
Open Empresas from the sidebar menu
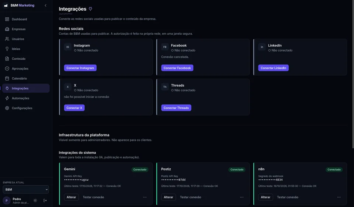pos(26,29)
